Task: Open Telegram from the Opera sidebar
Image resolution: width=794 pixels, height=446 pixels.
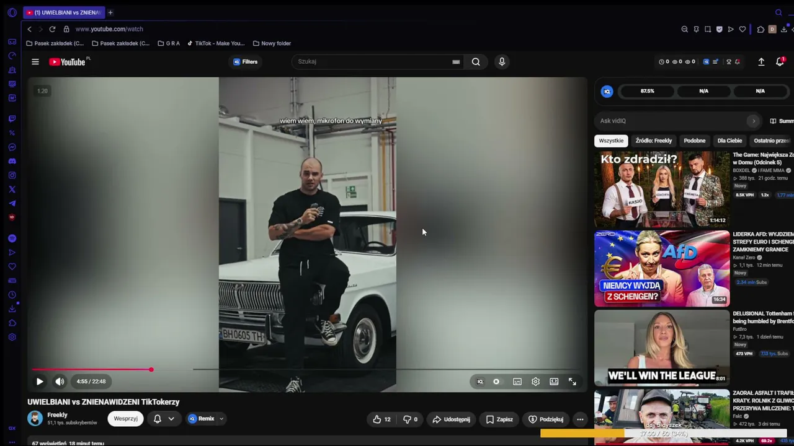Action: (12, 203)
